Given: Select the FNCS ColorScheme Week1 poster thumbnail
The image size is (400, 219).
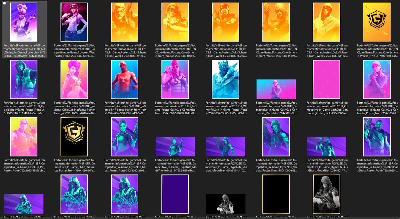Looking at the screenshot, I should (125, 22).
